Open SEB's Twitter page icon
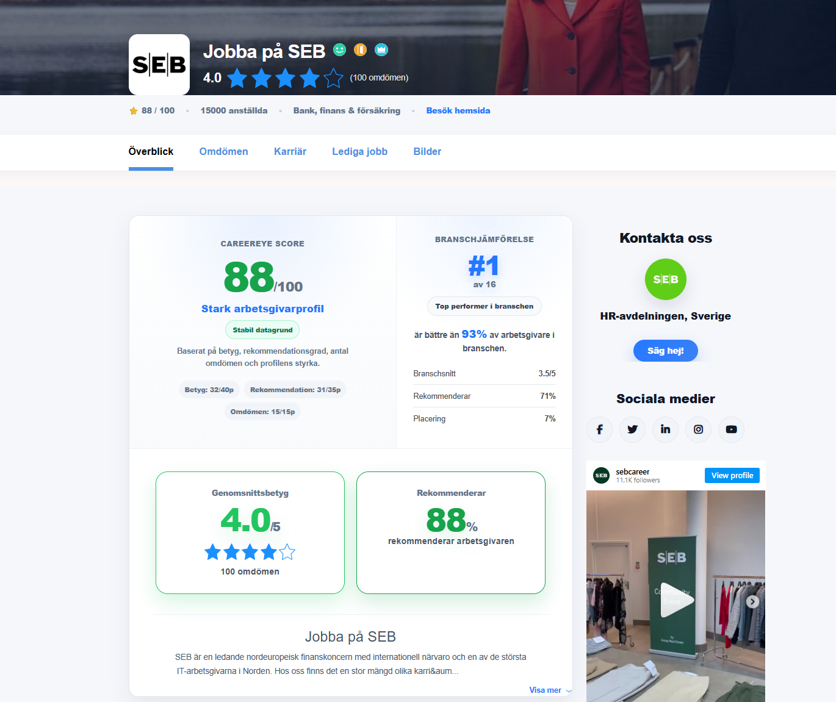836x702 pixels. click(x=633, y=429)
